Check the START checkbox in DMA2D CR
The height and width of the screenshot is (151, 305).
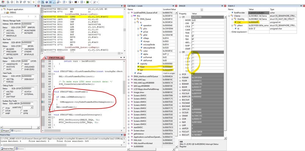193,49
